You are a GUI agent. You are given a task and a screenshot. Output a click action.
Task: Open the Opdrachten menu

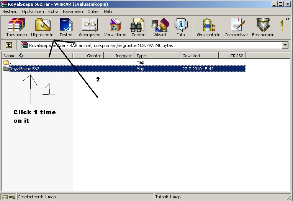point(33,11)
